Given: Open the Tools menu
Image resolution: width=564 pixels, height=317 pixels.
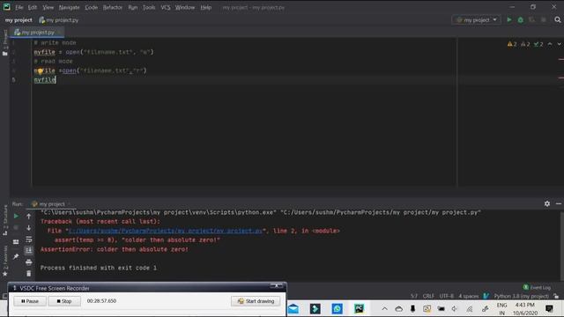Looking at the screenshot, I should (x=149, y=7).
